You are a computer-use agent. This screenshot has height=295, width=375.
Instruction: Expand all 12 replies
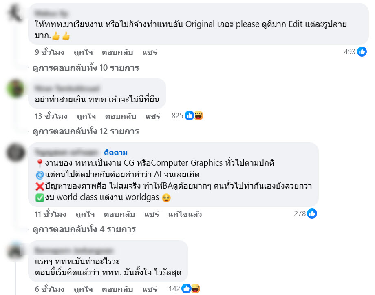tap(86, 131)
